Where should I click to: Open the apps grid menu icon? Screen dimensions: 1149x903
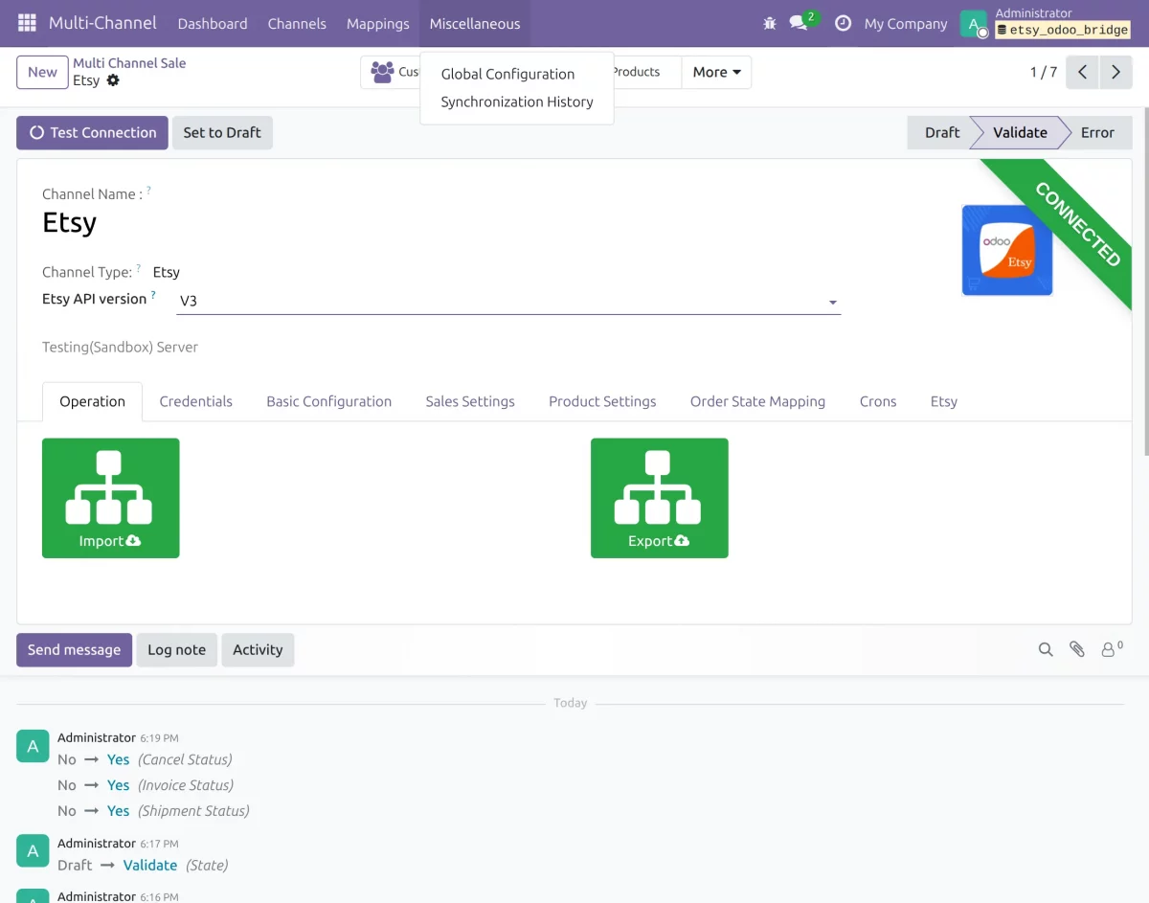pos(27,23)
